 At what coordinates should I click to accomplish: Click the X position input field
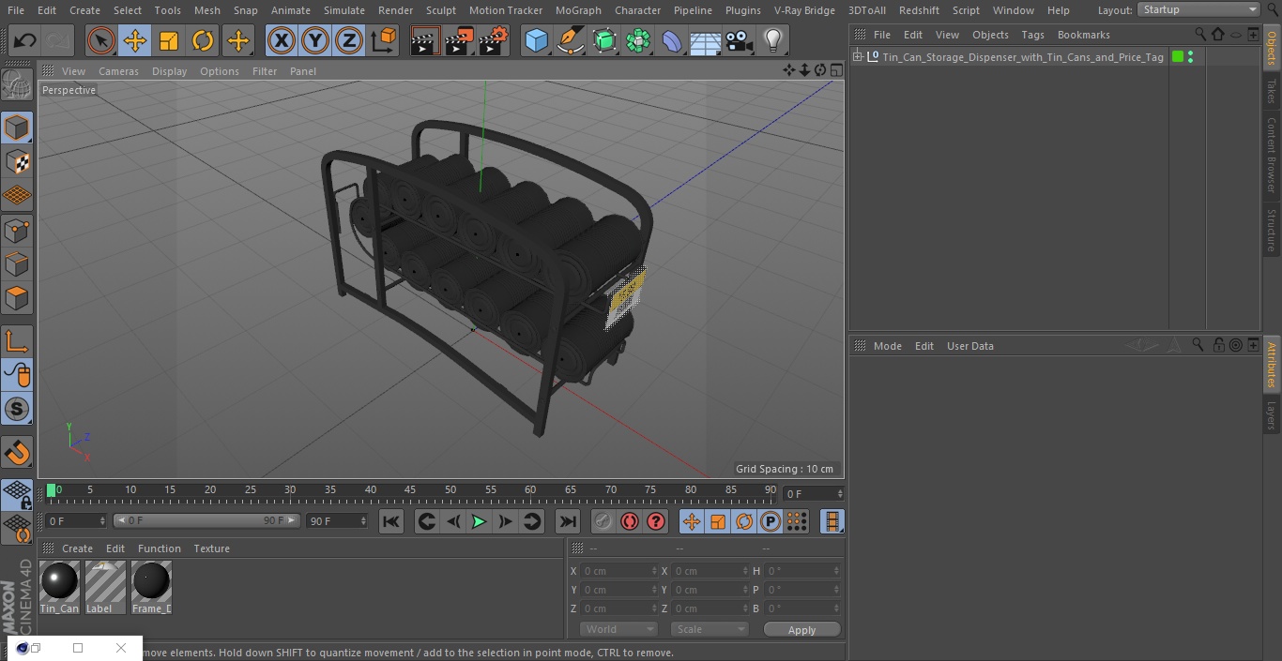pyautogui.click(x=619, y=571)
